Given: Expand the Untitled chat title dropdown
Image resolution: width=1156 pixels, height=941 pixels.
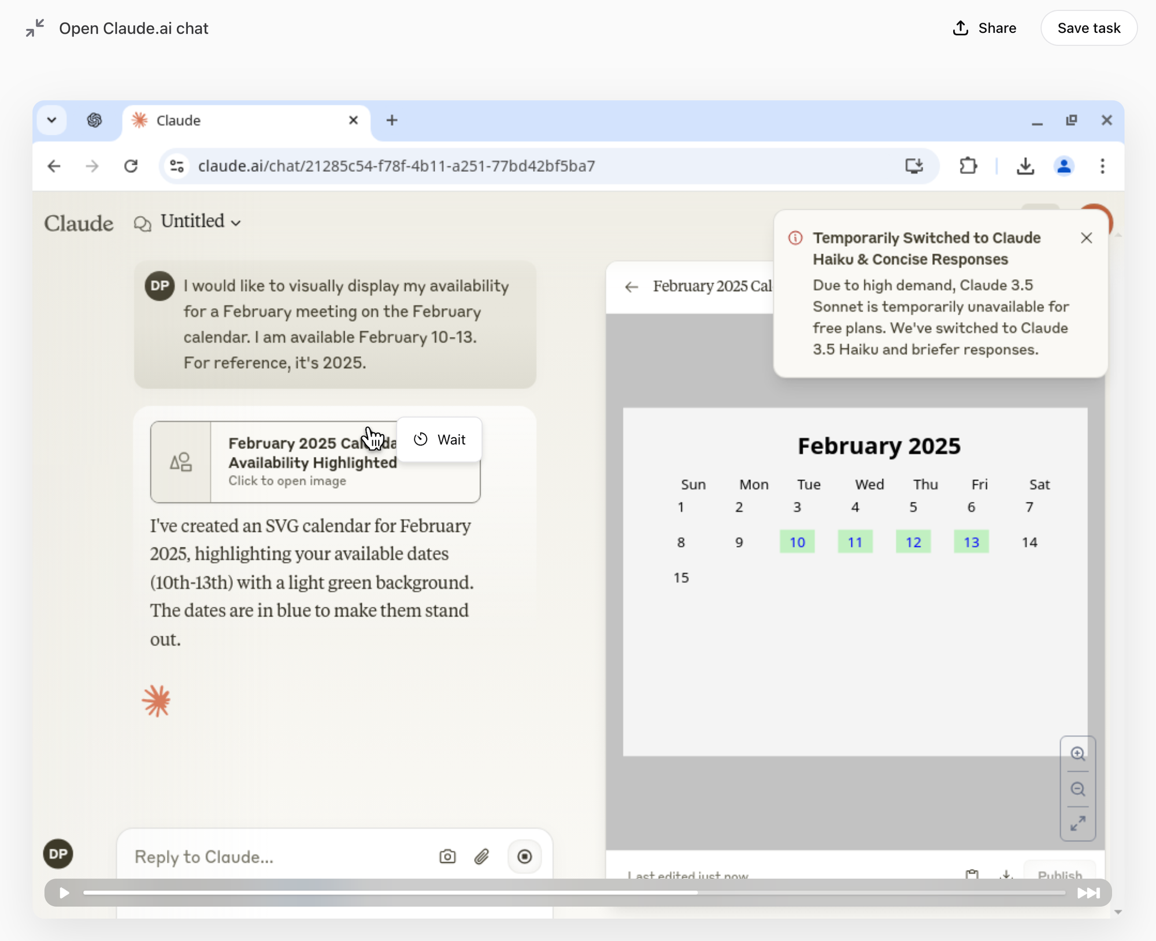Looking at the screenshot, I should (x=199, y=222).
